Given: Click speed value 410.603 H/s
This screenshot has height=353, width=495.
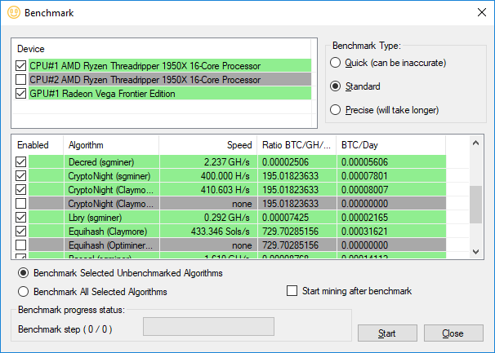Looking at the screenshot, I should (225, 190).
